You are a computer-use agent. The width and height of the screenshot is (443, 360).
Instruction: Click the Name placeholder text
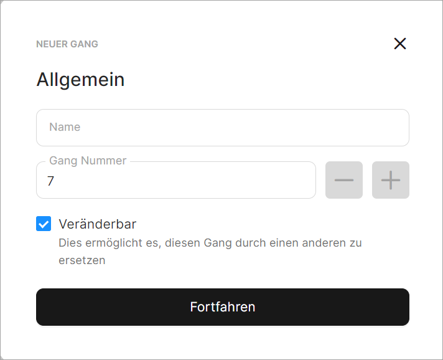tap(65, 127)
